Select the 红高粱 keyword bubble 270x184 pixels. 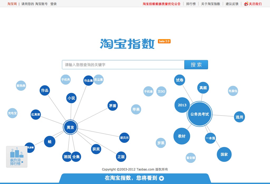point(36,114)
